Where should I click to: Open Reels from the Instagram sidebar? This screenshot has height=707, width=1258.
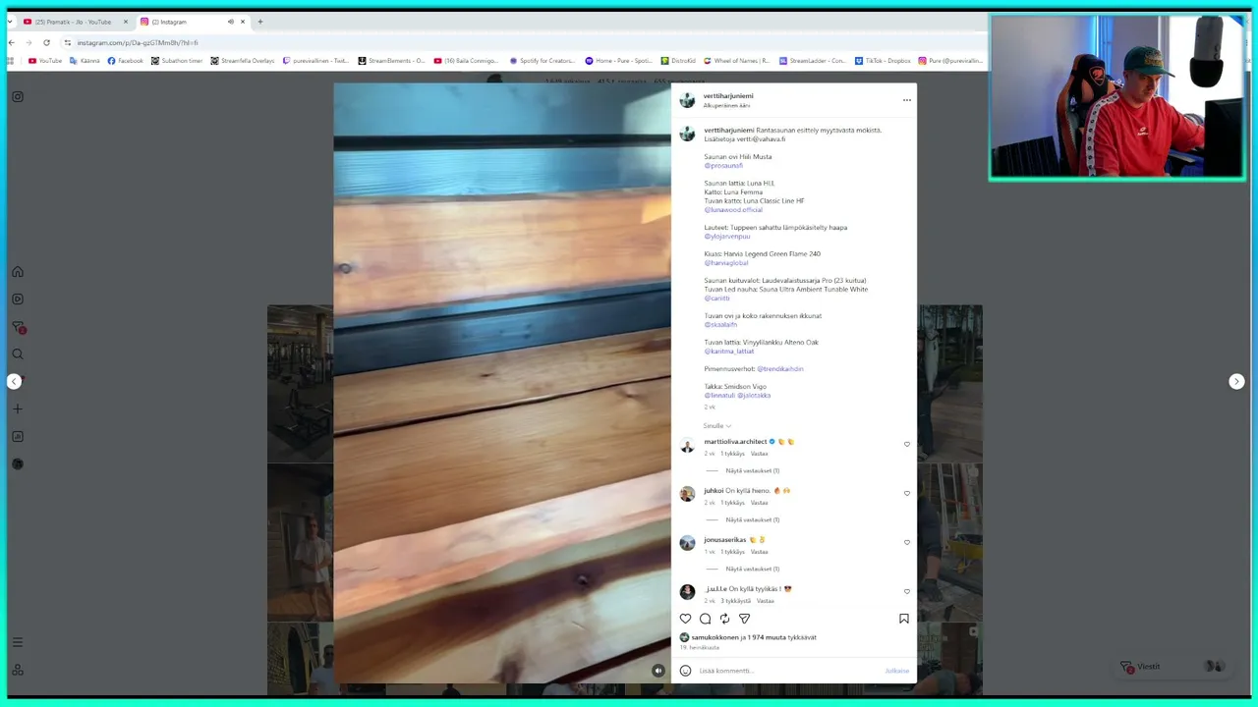pos(18,299)
